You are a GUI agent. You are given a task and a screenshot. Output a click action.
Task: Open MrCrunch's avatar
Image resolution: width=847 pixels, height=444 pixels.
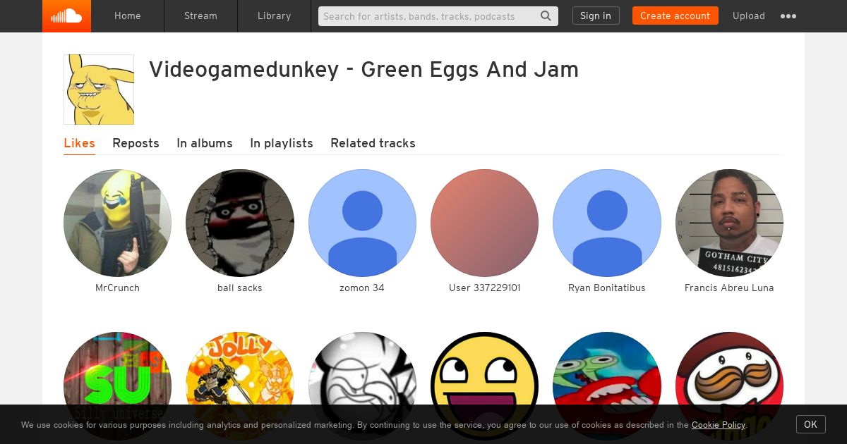(x=117, y=223)
